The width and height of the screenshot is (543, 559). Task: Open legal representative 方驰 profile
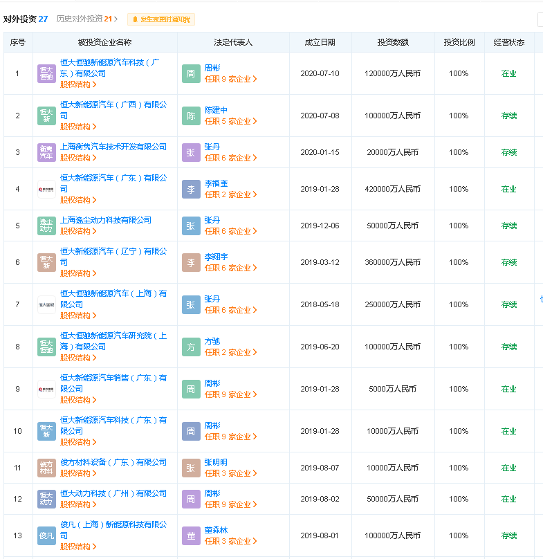212,341
